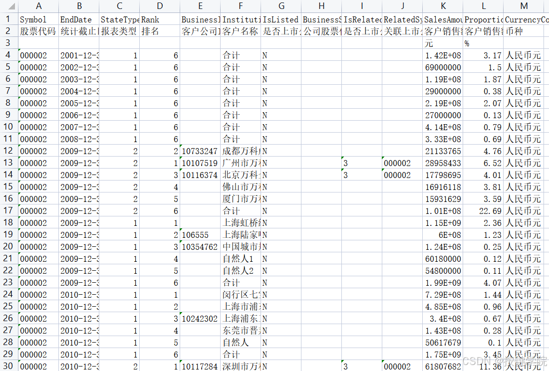Select row 17 header
Image resolution: width=549 pixels, height=371 pixels.
pyautogui.click(x=9, y=210)
